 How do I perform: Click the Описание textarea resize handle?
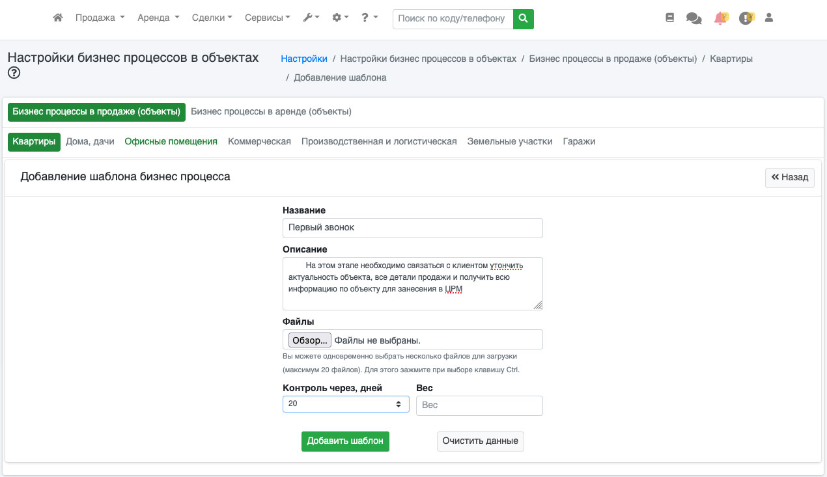(x=538, y=306)
